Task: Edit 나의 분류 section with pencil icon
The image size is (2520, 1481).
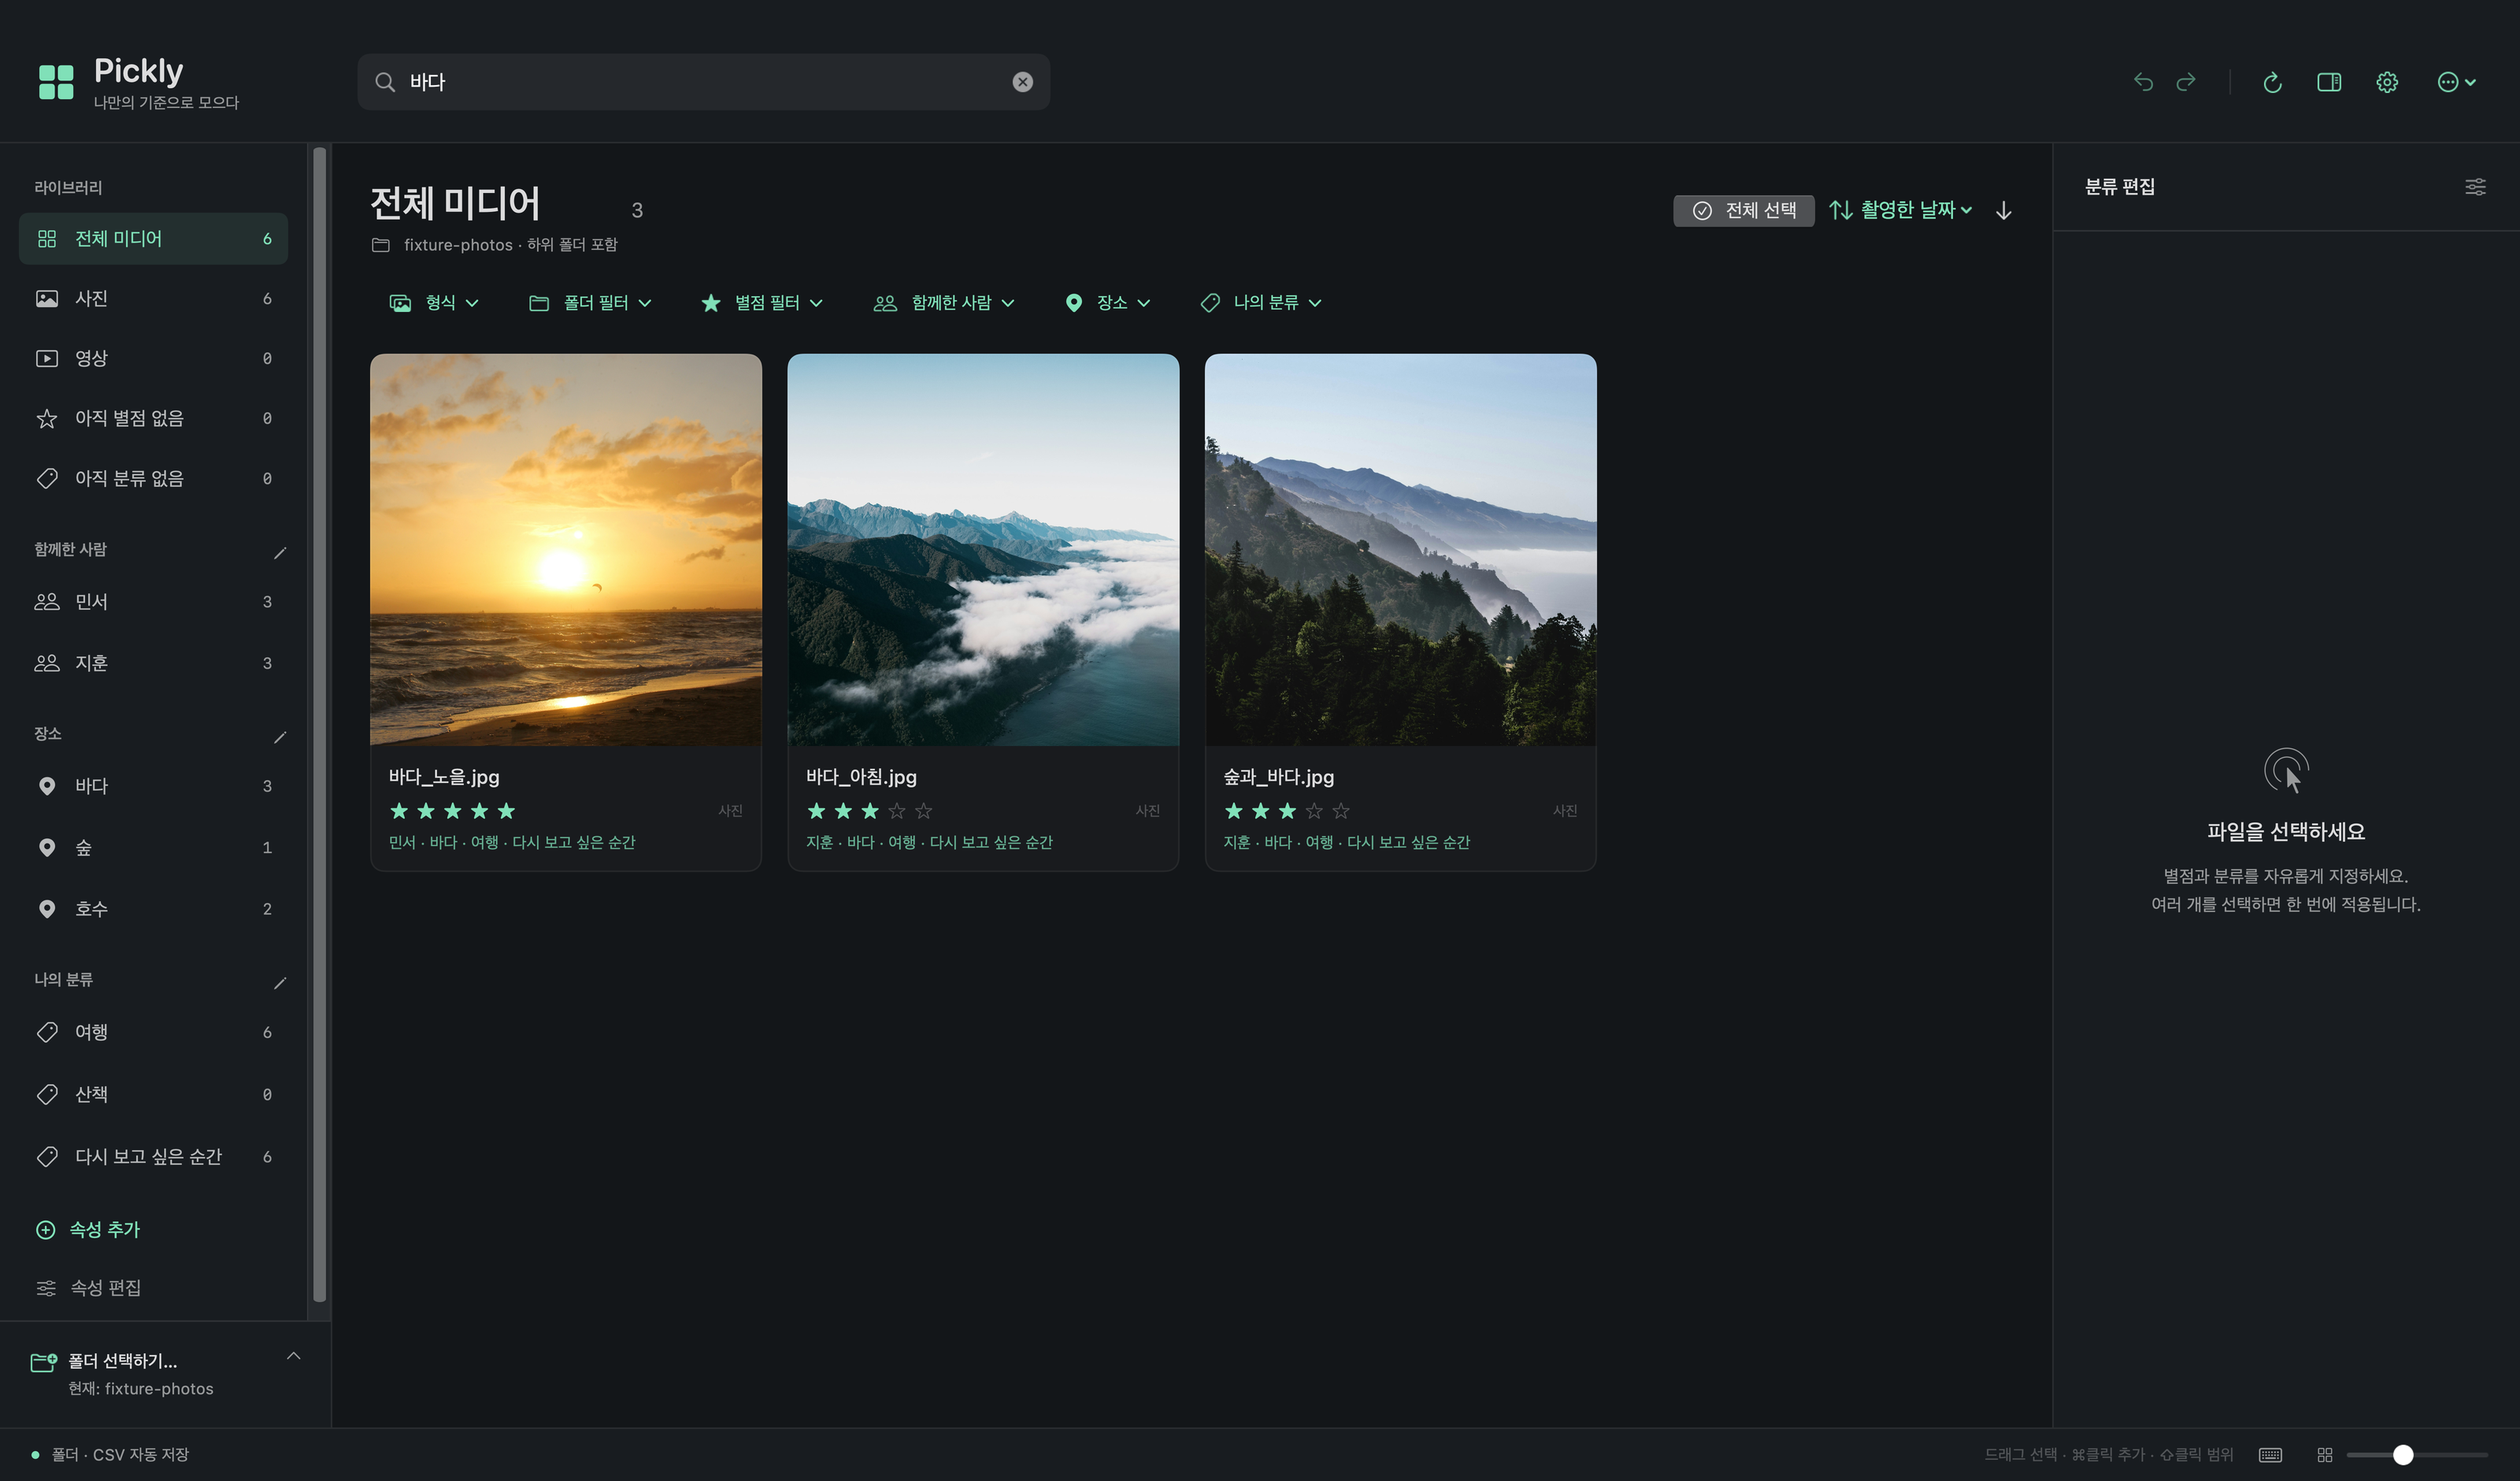Action: tap(280, 982)
